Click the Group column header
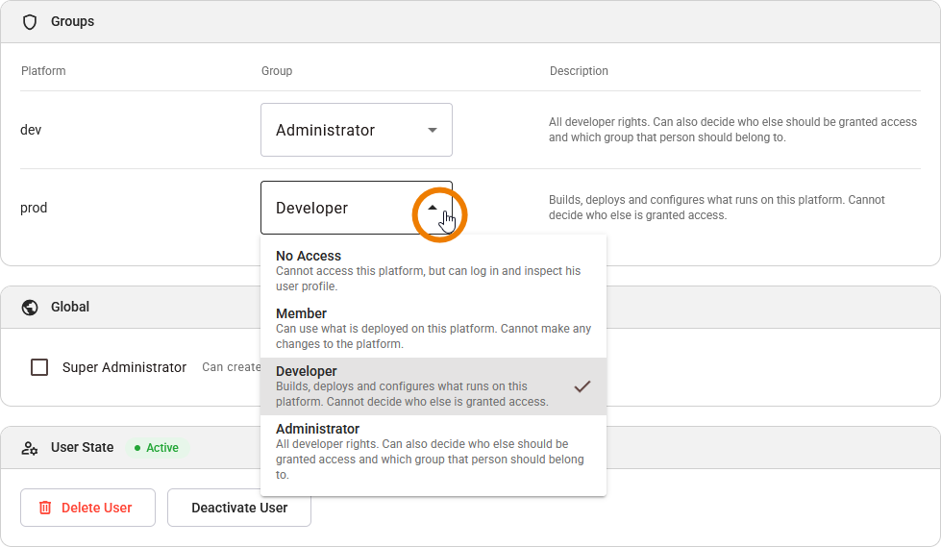 click(x=277, y=71)
